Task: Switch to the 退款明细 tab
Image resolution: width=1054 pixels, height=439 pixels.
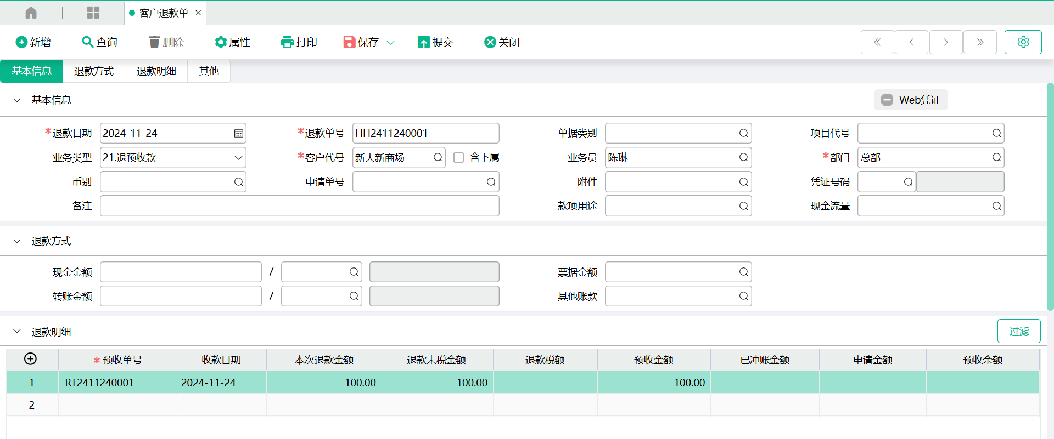Action: tap(156, 71)
